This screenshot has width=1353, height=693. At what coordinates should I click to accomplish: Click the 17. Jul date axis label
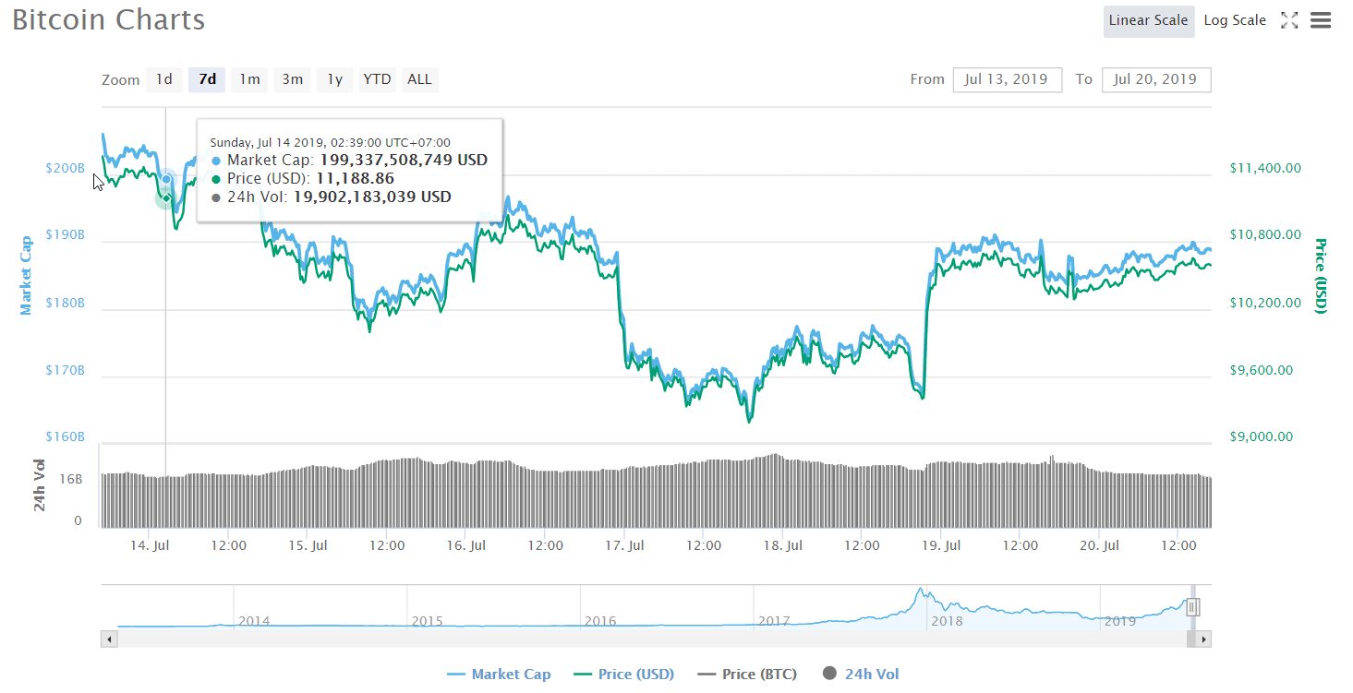point(624,545)
